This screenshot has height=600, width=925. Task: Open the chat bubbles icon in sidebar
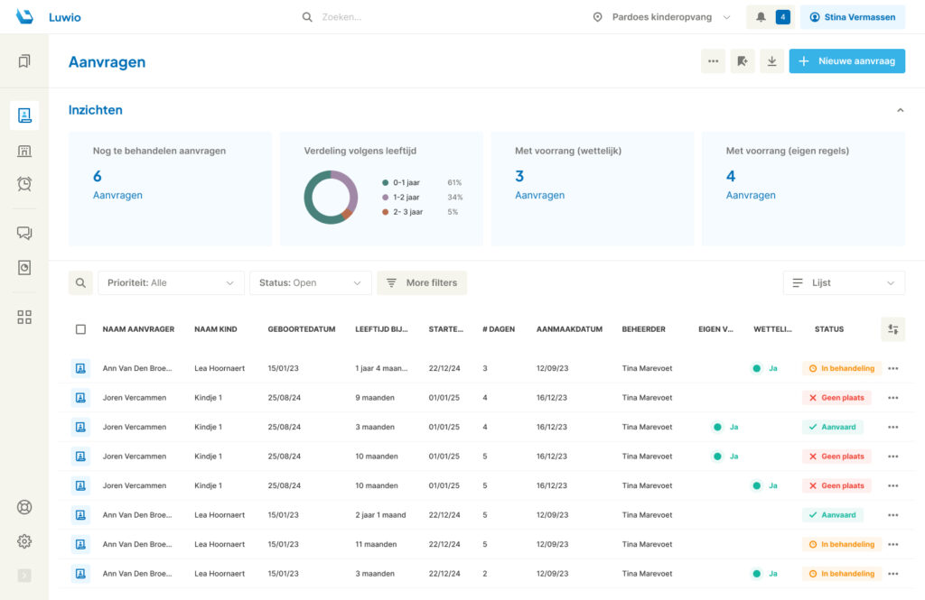[24, 233]
